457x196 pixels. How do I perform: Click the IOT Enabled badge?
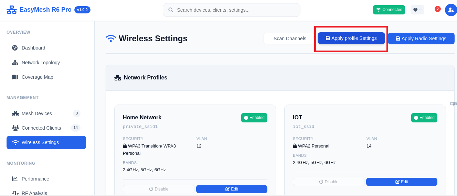point(424,118)
